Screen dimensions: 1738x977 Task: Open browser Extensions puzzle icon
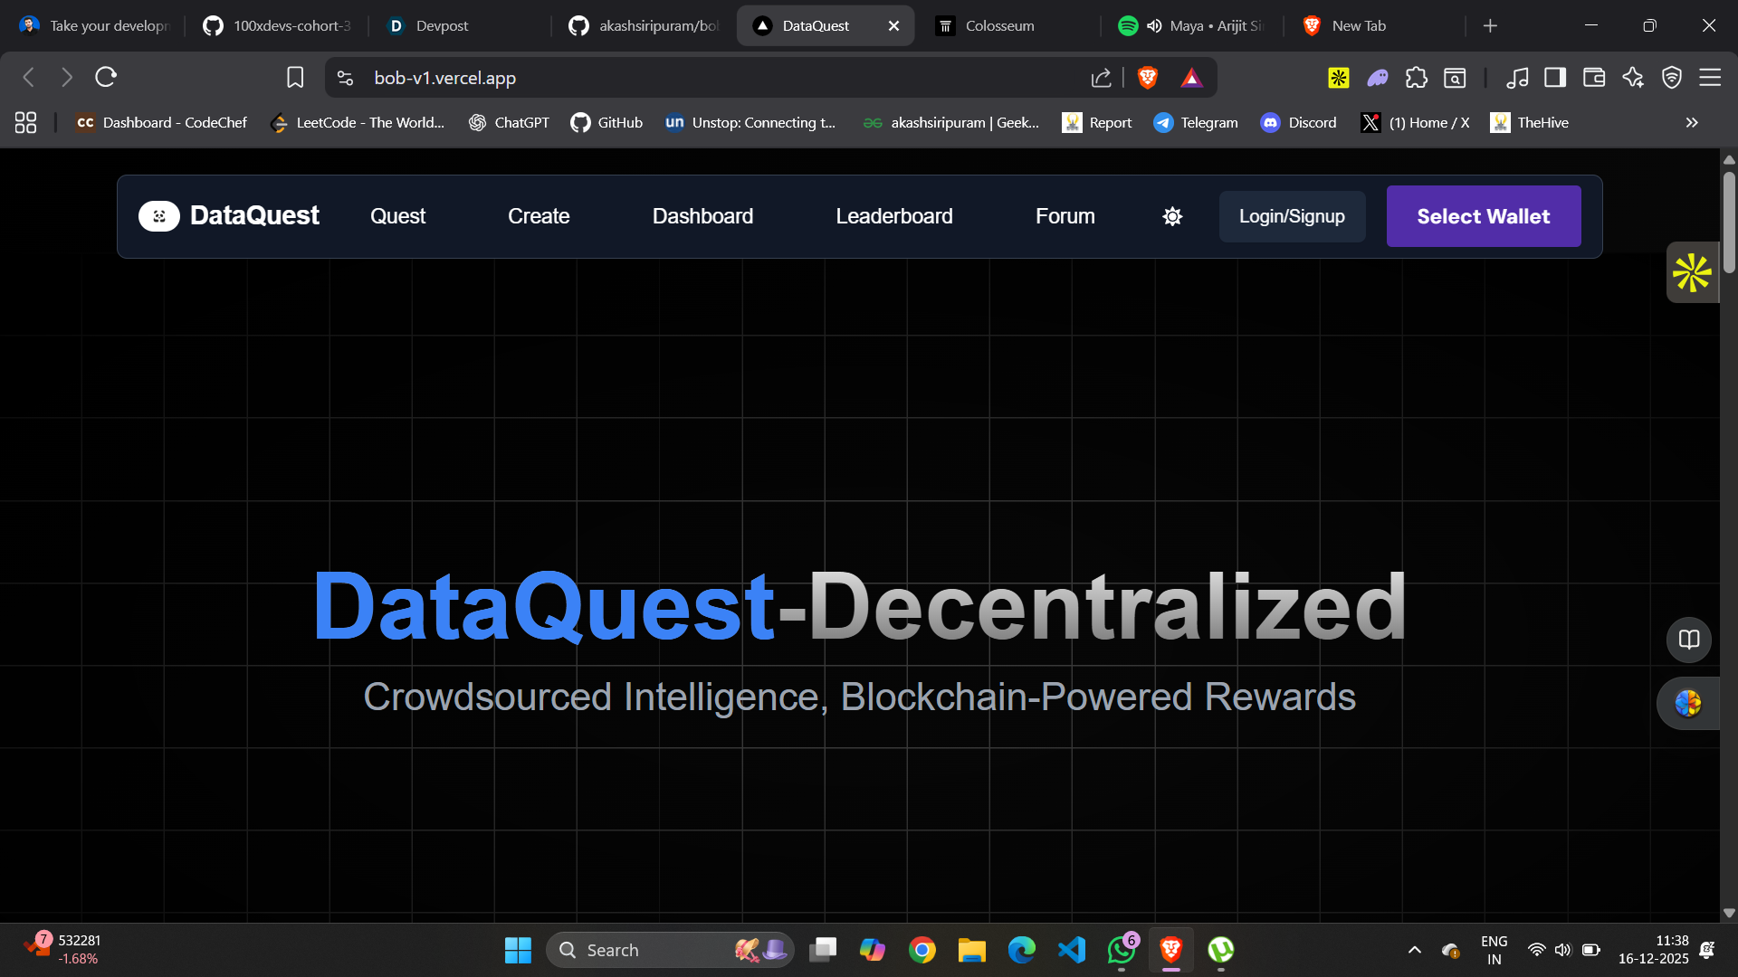tap(1417, 78)
